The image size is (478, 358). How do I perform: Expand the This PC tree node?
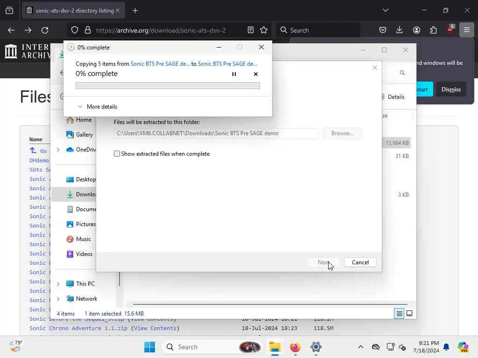pyautogui.click(x=58, y=284)
